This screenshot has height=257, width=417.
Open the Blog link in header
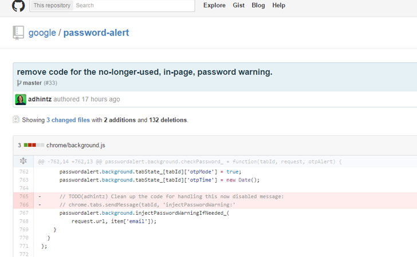(x=258, y=5)
